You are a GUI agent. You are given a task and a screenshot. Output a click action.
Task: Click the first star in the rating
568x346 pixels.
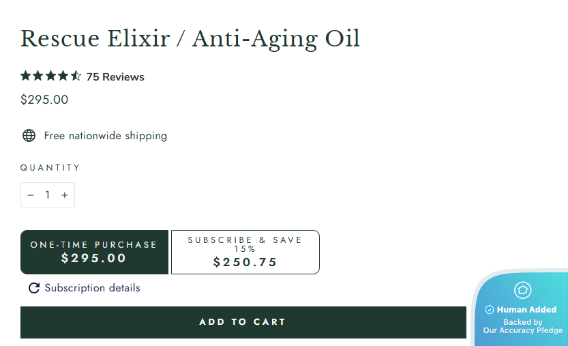pos(26,76)
